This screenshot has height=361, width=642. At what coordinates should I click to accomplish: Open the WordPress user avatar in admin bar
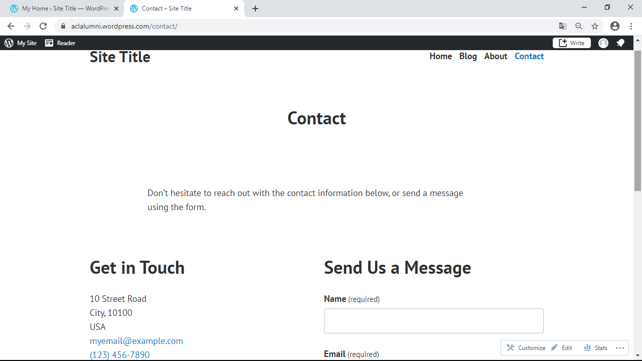(x=603, y=43)
